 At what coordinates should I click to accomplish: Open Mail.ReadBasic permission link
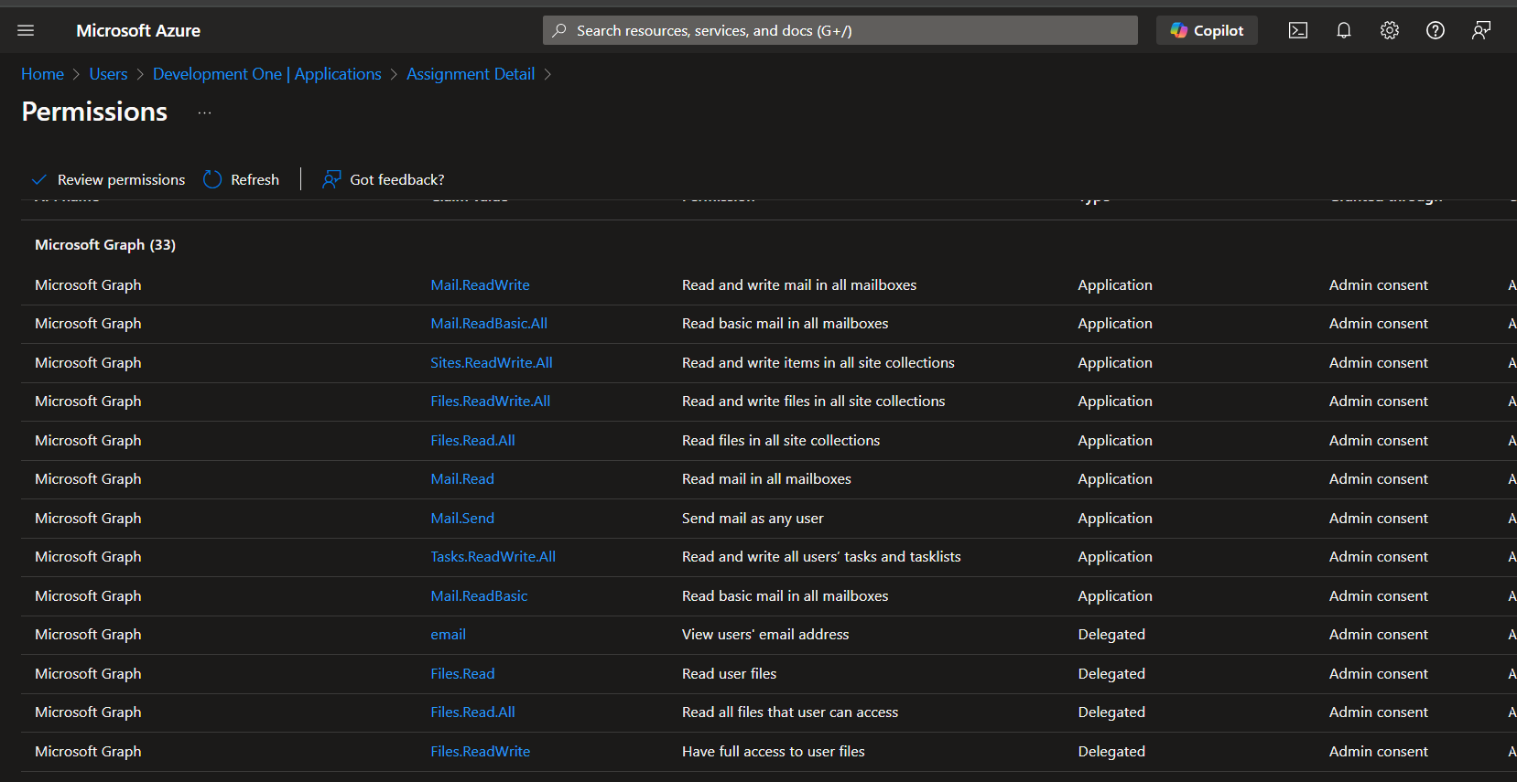click(x=479, y=596)
